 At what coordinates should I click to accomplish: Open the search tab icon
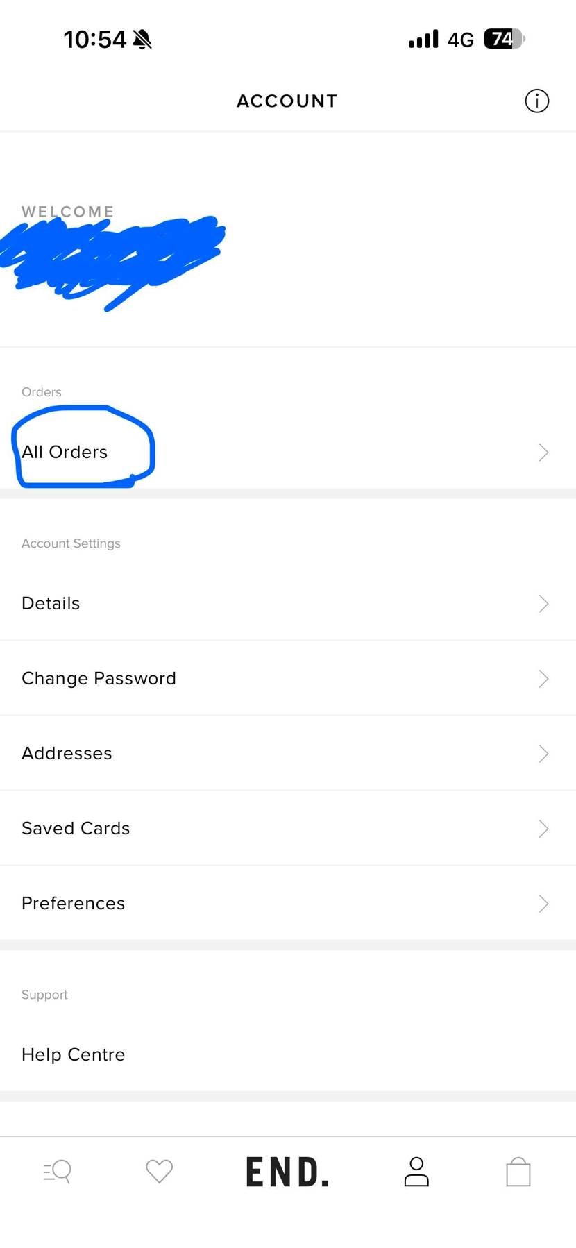point(58,1172)
